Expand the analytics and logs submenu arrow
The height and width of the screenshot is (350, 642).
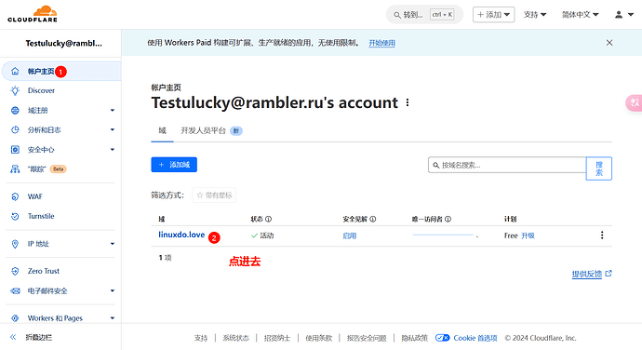tap(113, 130)
